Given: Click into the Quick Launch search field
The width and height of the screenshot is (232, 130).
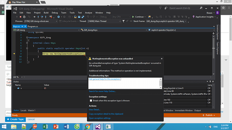Looking at the screenshot, I should click(184, 8).
